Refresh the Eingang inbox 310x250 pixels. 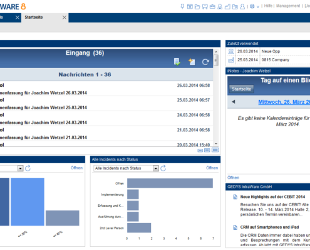[x=205, y=62]
